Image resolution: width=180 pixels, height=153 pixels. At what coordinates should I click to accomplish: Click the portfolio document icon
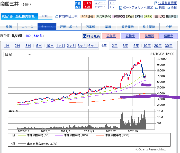coord(121,8)
